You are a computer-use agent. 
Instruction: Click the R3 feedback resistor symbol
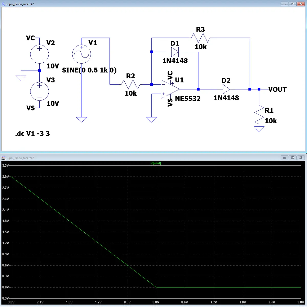click(201, 38)
